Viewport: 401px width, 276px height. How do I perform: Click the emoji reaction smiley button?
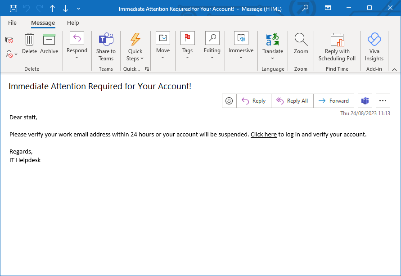(x=229, y=101)
